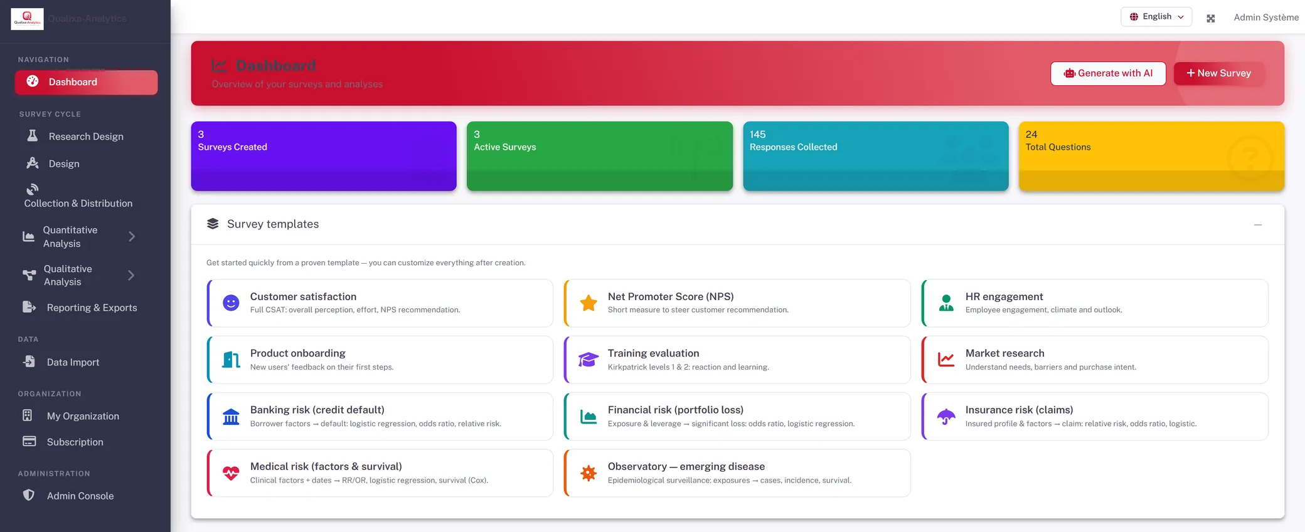Click the Subscription credit card icon
The image size is (1305, 532).
click(x=29, y=441)
